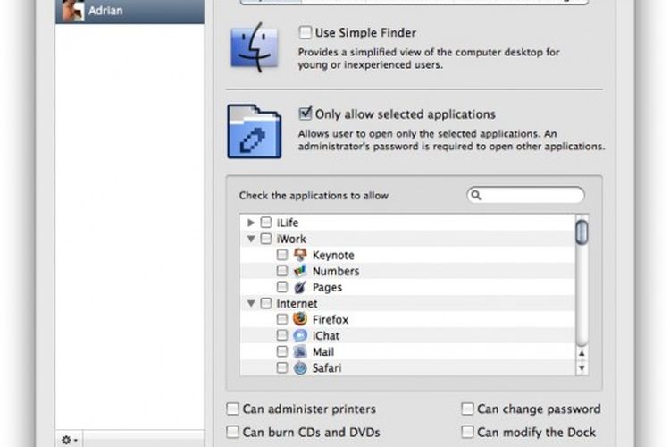Select the Safari row label
Viewport: 670px width, 447px height.
coord(327,368)
